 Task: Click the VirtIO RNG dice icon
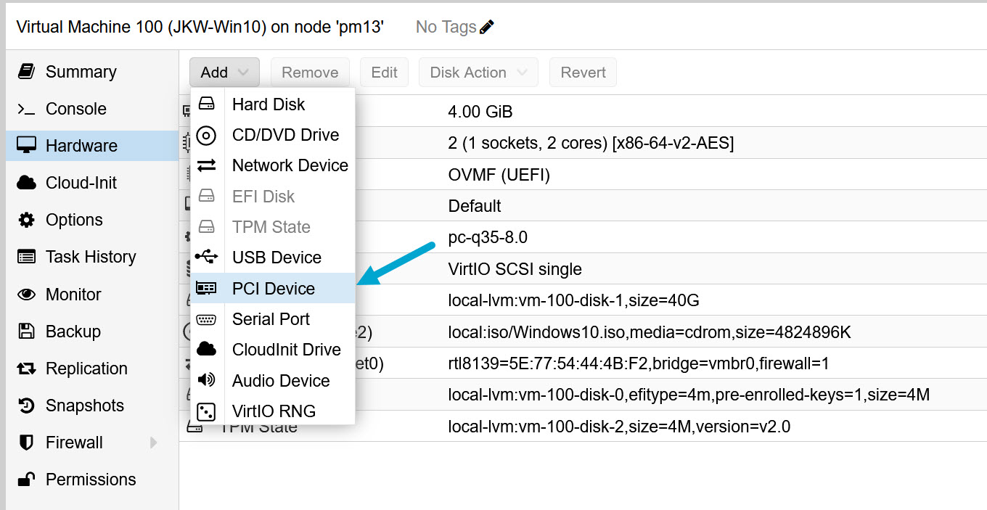(207, 411)
